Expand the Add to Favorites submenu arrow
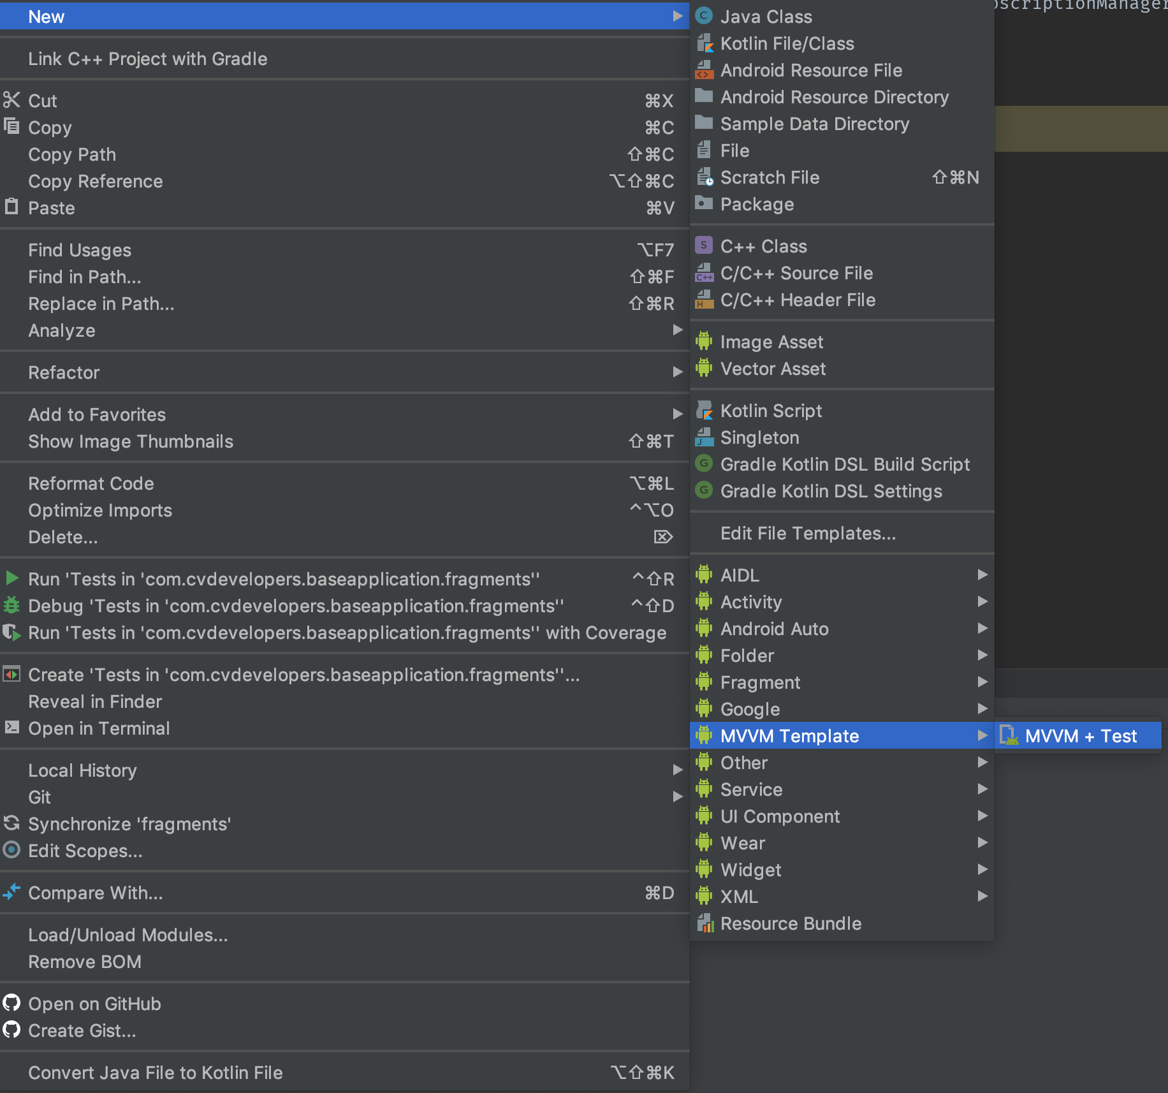The image size is (1168, 1093). tap(678, 414)
